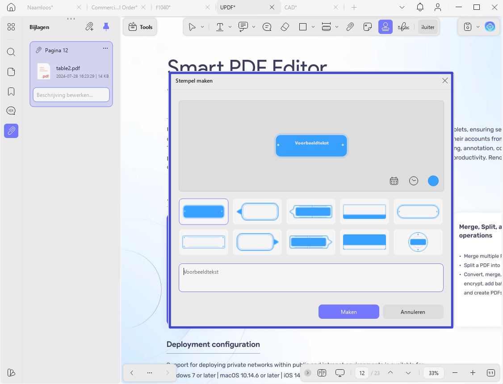Switch to the CAD* tab
The height and width of the screenshot is (384, 503).
tap(291, 8)
